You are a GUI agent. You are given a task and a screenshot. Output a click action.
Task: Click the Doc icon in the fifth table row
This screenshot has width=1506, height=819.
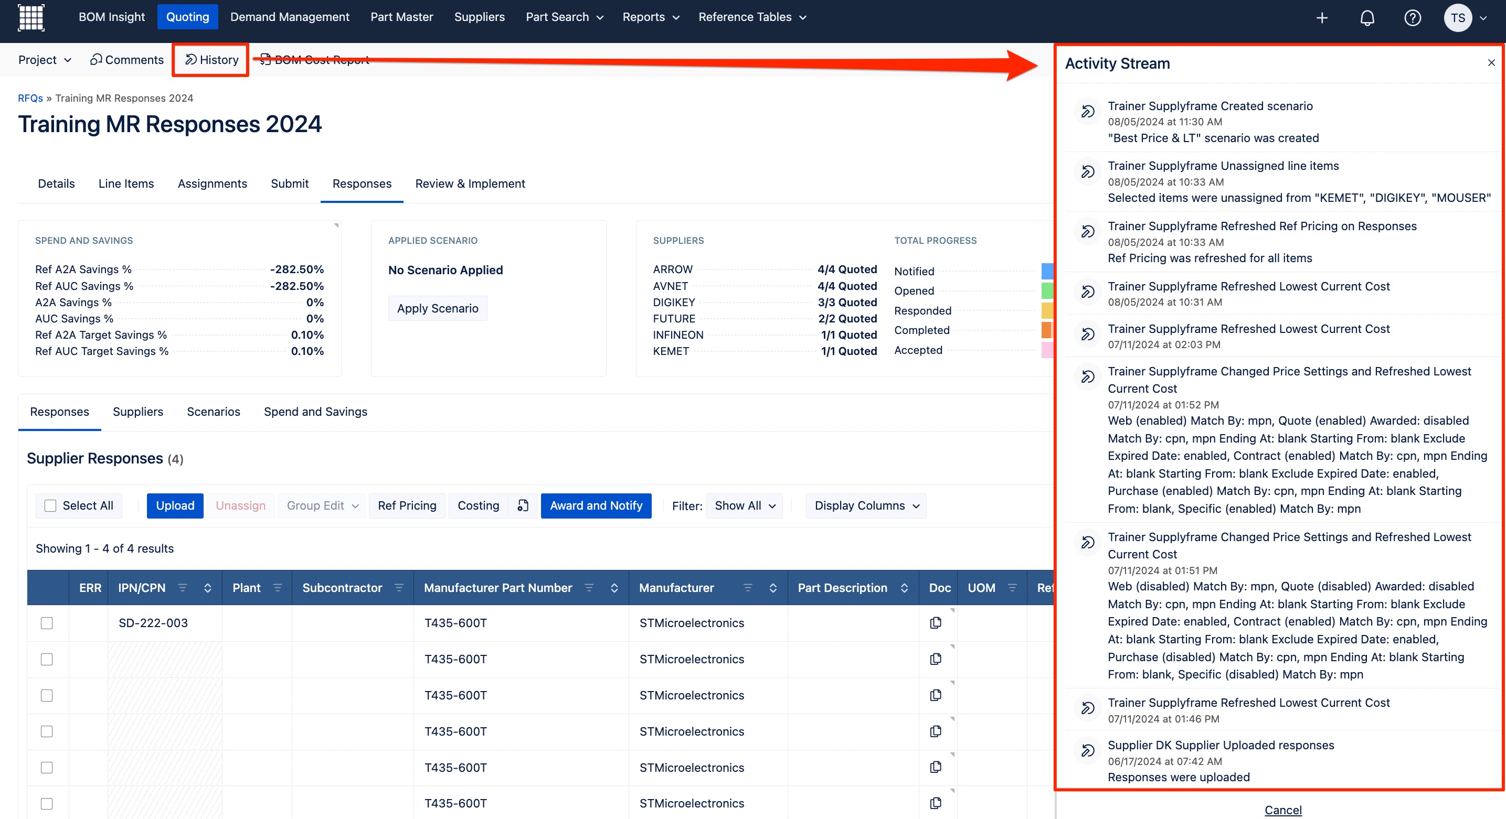[x=936, y=767]
